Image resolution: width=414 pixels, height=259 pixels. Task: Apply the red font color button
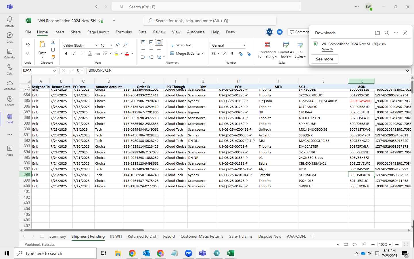(x=127, y=54)
